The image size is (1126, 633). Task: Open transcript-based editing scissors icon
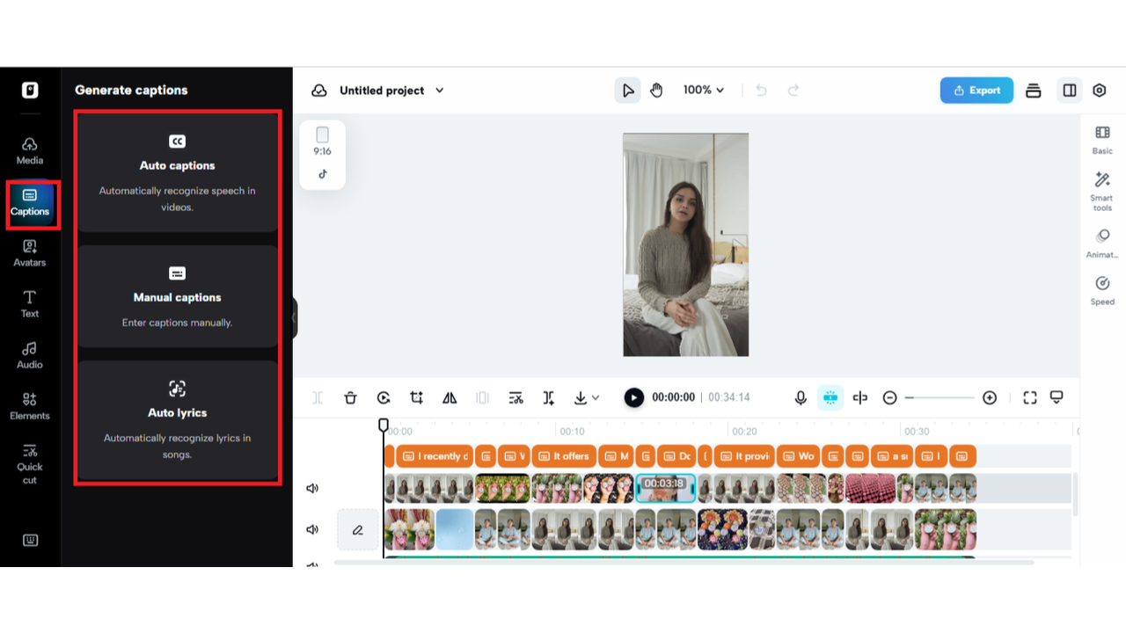pyautogui.click(x=516, y=398)
